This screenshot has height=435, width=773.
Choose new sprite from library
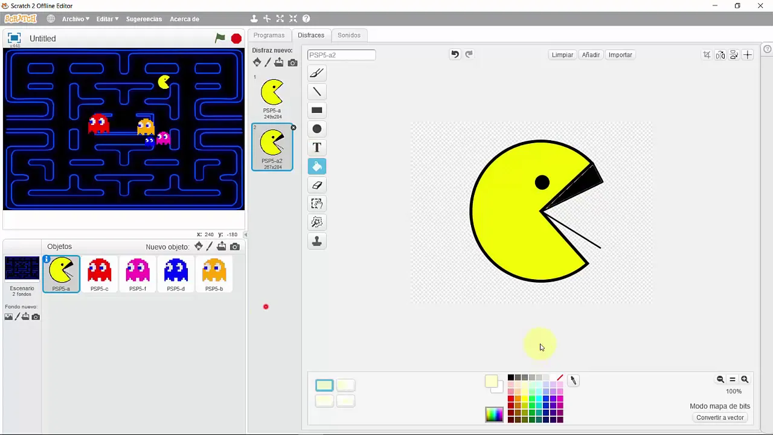[x=198, y=246]
